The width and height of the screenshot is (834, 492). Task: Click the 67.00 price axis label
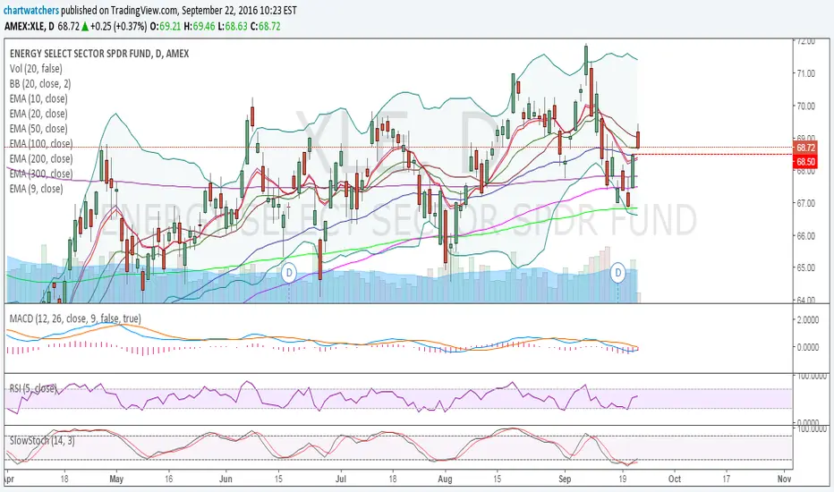coord(804,203)
